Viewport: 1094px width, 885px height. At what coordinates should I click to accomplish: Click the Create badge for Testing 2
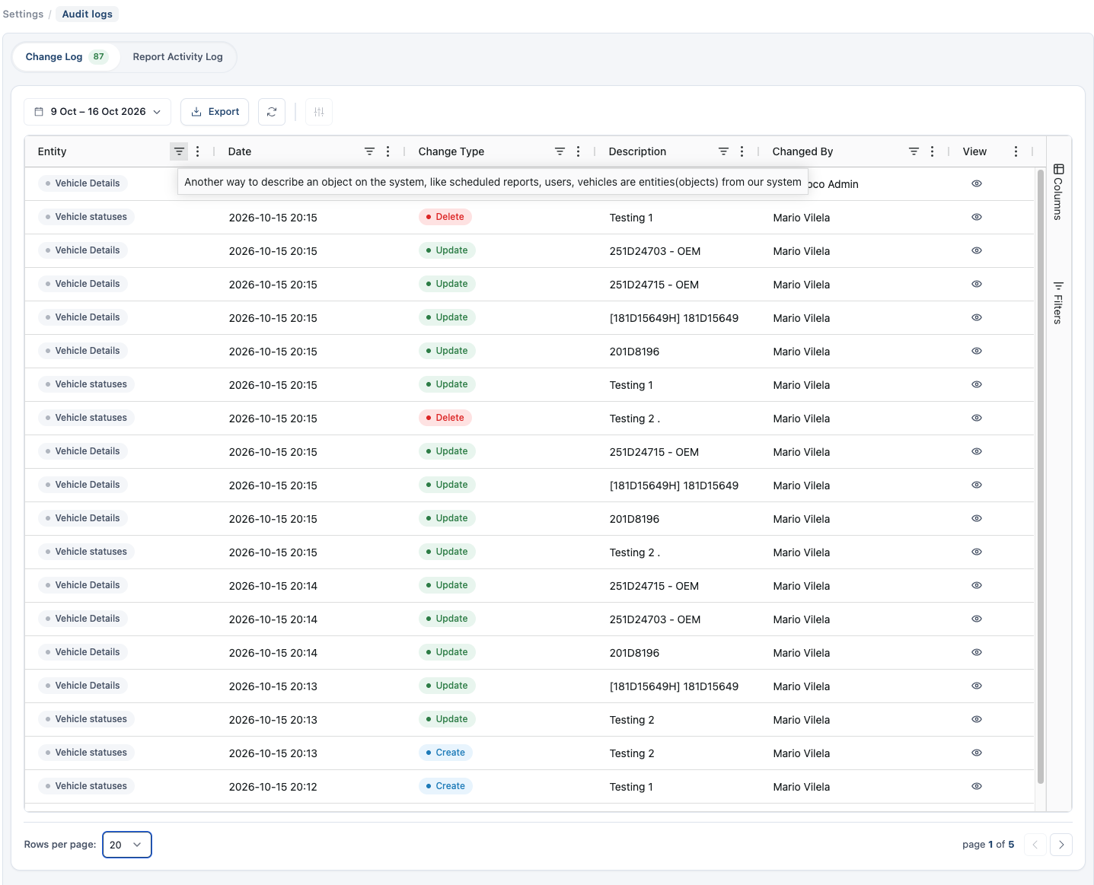coord(445,753)
